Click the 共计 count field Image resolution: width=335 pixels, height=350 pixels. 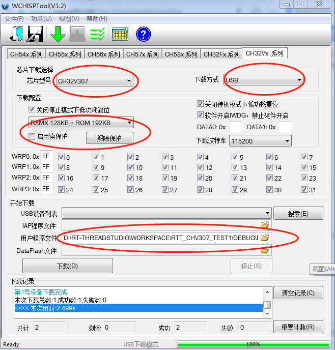[49, 328]
